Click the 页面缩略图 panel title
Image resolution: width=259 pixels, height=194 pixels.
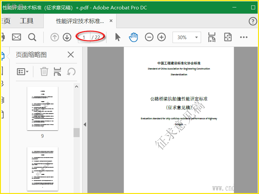(31, 55)
